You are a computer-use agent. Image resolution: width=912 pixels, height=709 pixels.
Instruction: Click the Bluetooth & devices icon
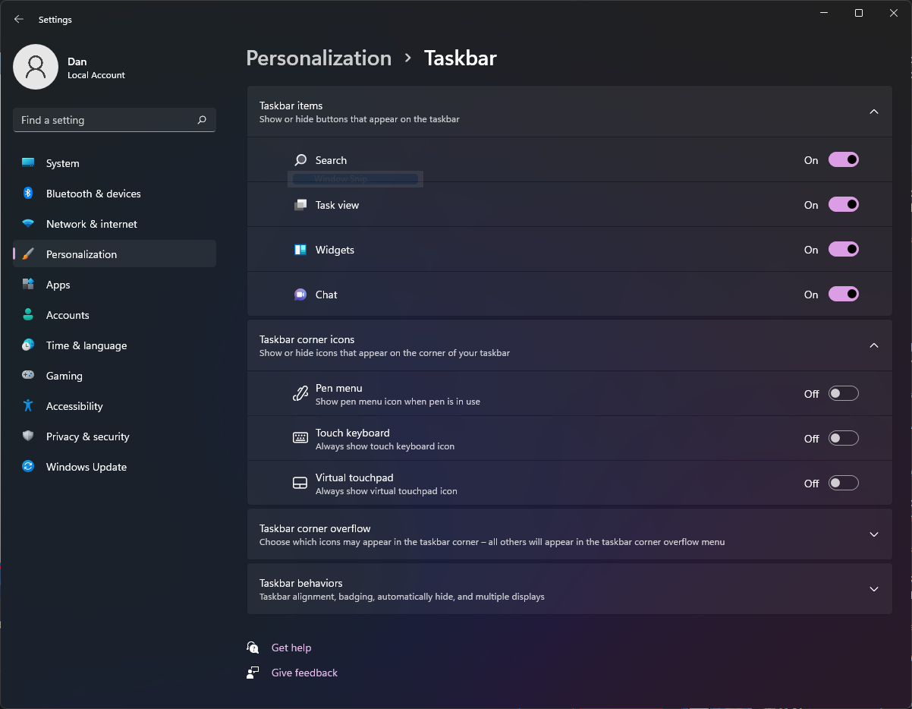click(x=28, y=194)
